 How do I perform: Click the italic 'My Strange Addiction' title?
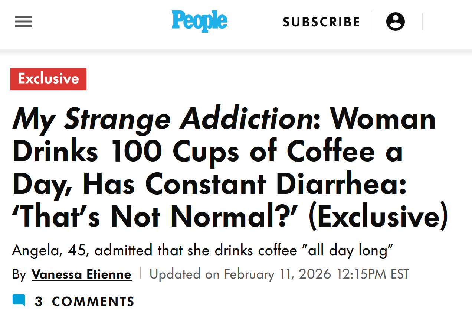click(x=162, y=119)
